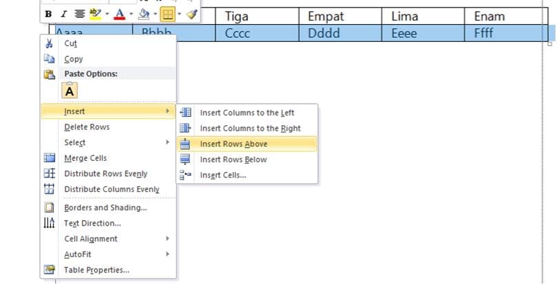Click the center align icon
This screenshot has width=560, height=284.
(x=80, y=14)
